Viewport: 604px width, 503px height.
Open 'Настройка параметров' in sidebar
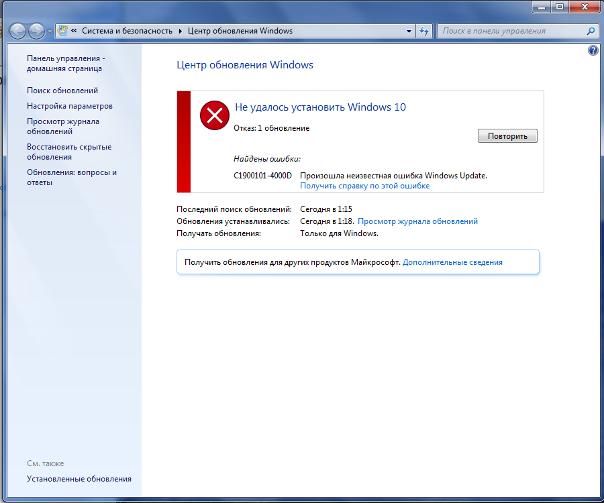(70, 106)
